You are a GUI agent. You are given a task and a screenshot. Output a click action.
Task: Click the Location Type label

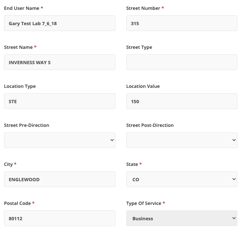tap(20, 86)
